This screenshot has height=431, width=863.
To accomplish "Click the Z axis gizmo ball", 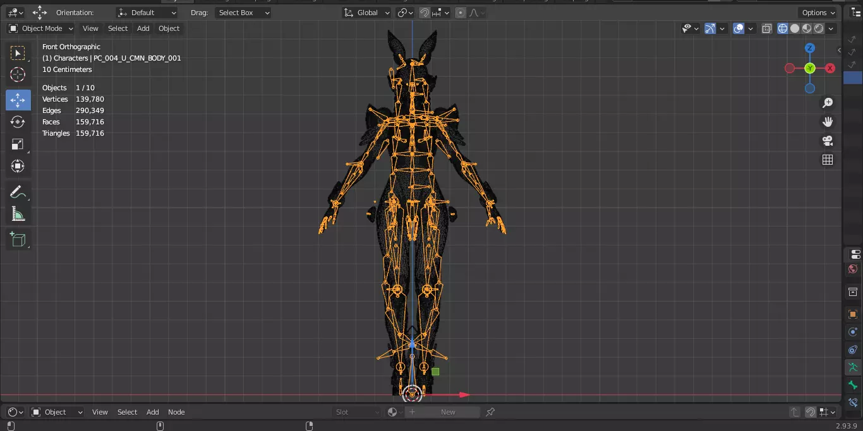I will (810, 48).
